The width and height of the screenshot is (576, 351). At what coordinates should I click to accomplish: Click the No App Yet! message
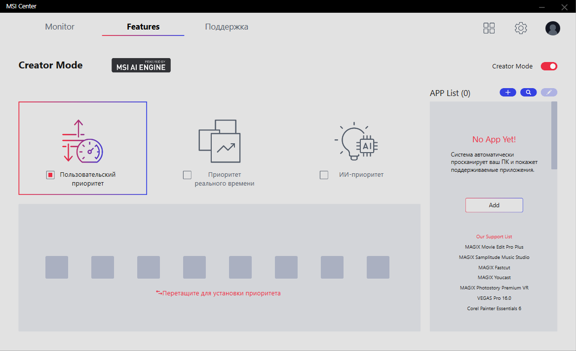(x=494, y=140)
